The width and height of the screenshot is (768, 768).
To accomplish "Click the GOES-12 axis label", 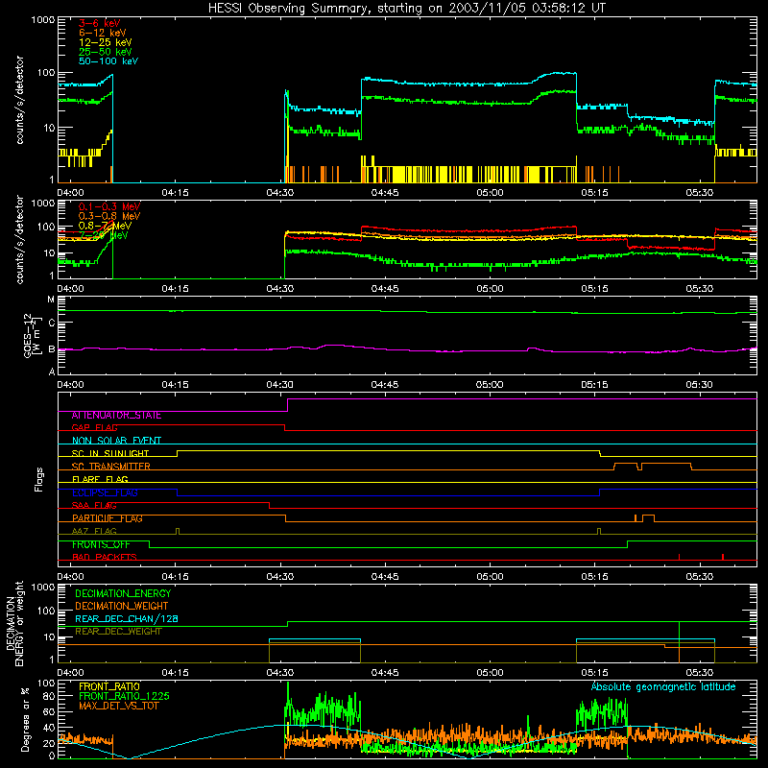I will pyautogui.click(x=32, y=335).
